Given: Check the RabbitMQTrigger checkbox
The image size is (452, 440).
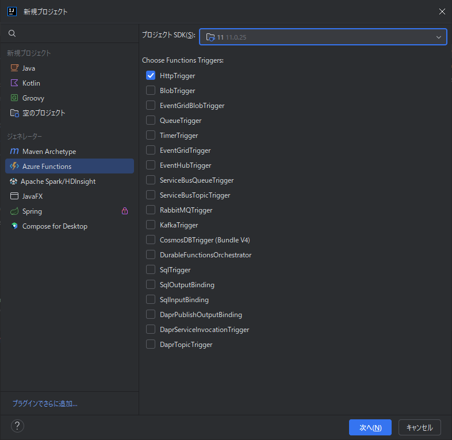Looking at the screenshot, I should click(x=151, y=210).
